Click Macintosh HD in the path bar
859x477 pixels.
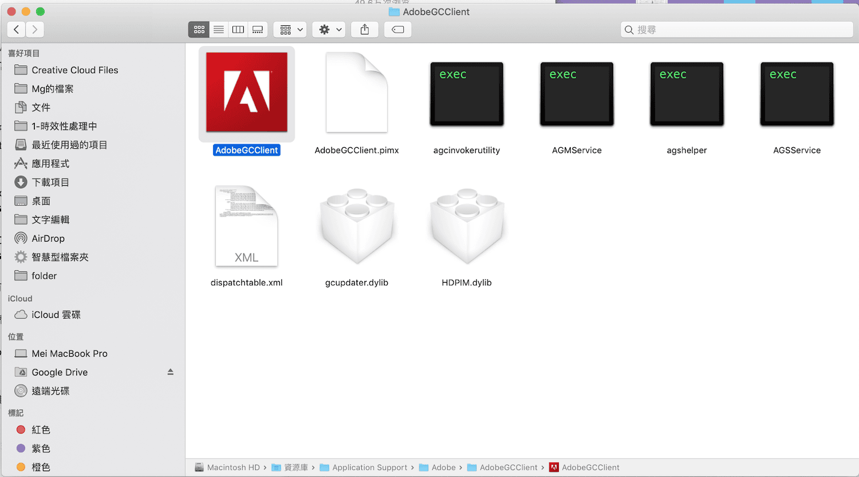click(227, 467)
